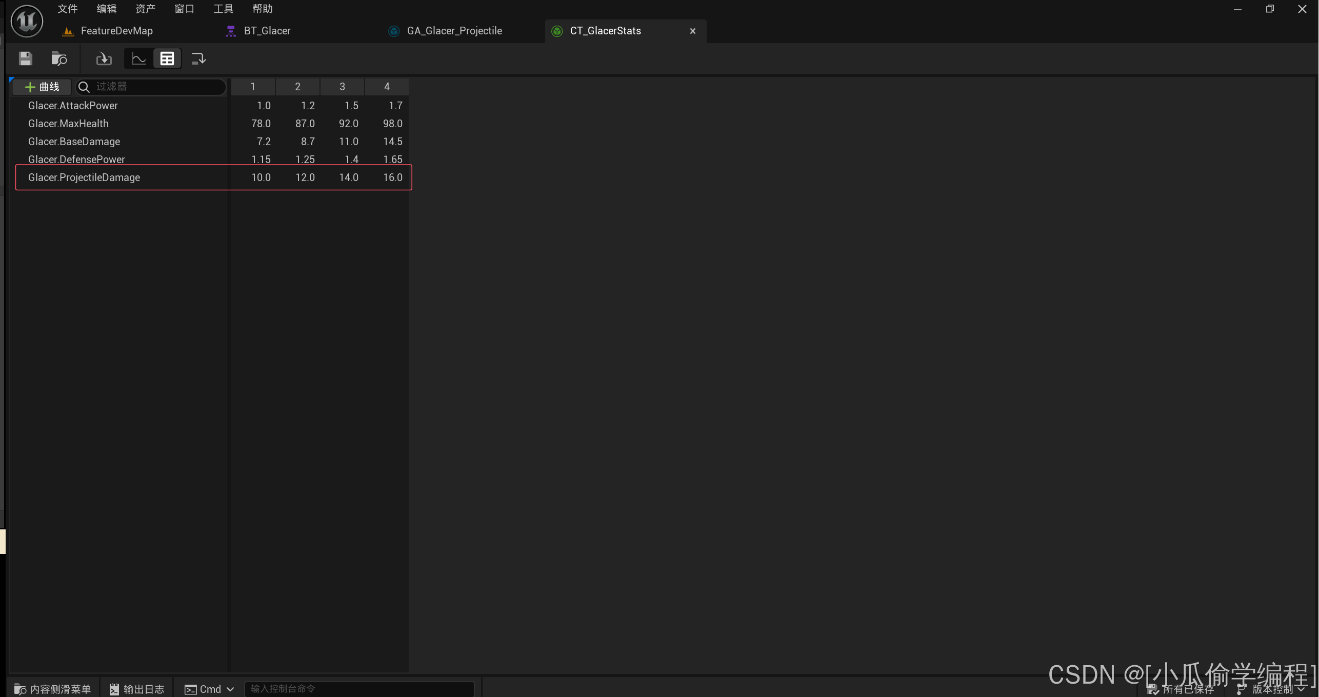
Task: Click the Reimport curve table icon
Action: click(104, 58)
